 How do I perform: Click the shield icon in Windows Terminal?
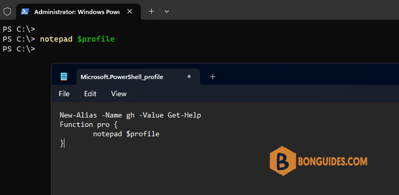point(7,11)
